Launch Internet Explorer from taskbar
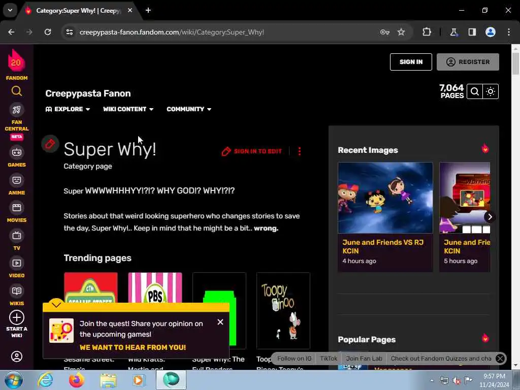 tap(45, 380)
